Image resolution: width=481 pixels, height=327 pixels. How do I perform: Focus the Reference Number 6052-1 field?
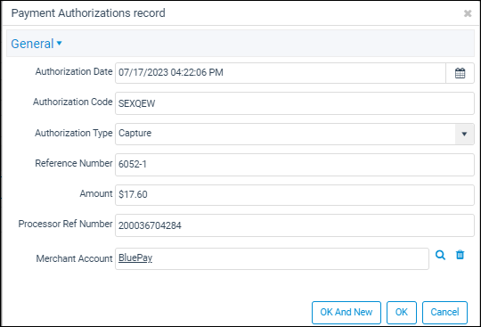[295, 165]
